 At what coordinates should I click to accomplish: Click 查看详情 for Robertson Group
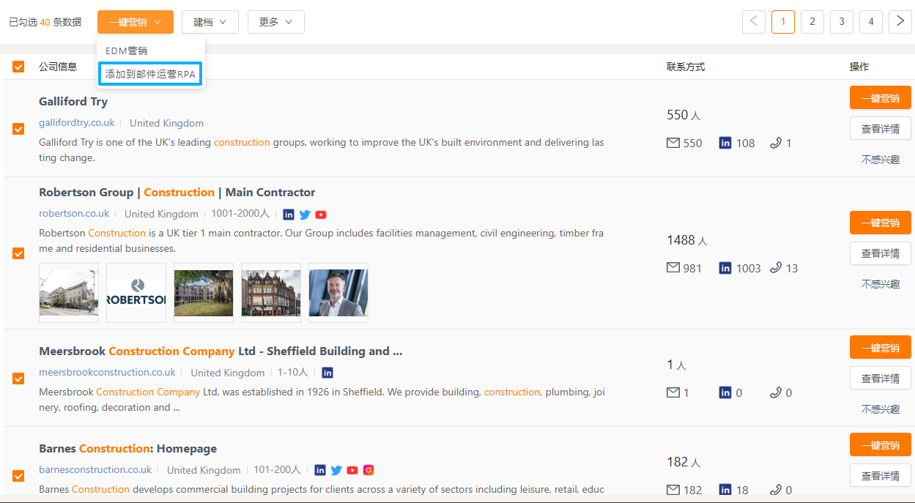point(881,253)
